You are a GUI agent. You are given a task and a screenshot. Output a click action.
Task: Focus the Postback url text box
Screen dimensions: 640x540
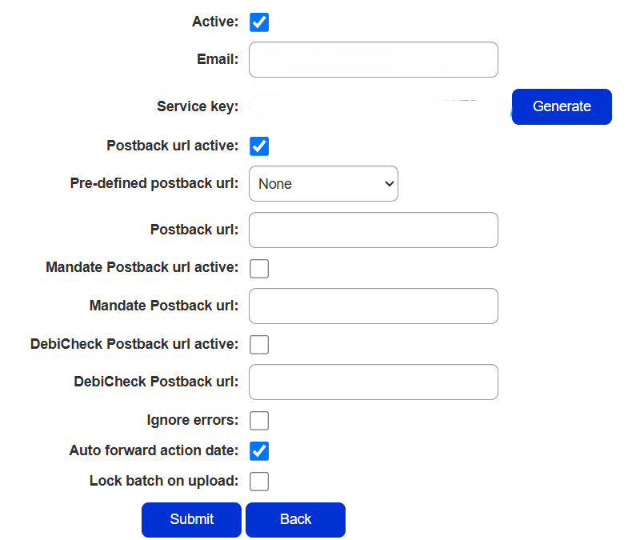tap(374, 230)
